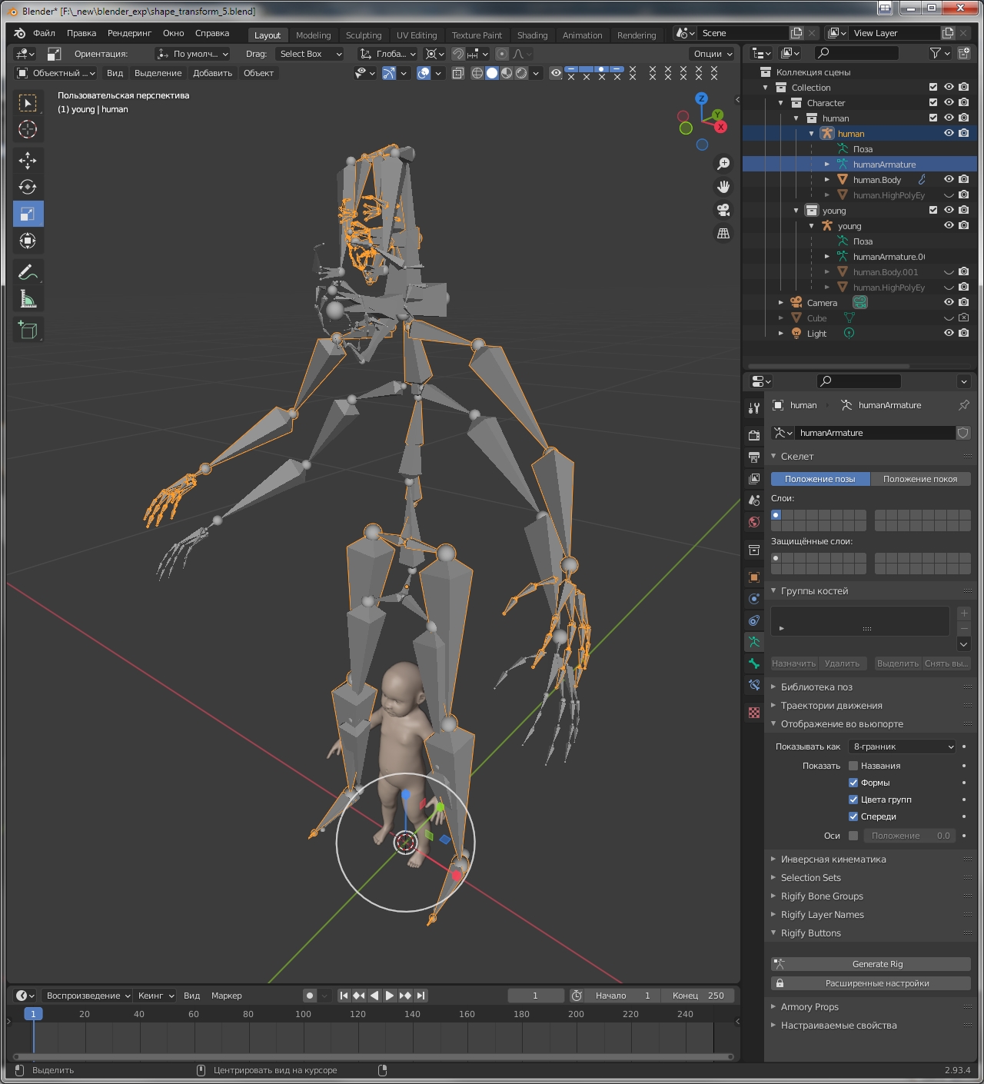Open the Файл menu

[x=44, y=33]
